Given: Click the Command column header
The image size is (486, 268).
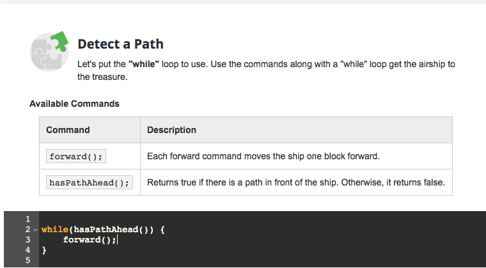Looking at the screenshot, I should tap(68, 130).
